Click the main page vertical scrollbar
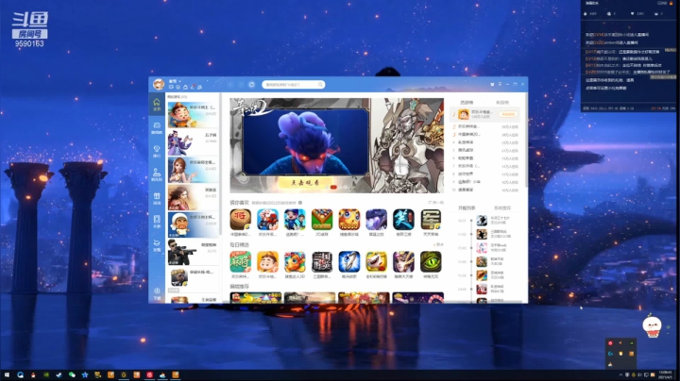680x381 pixels. (526, 141)
